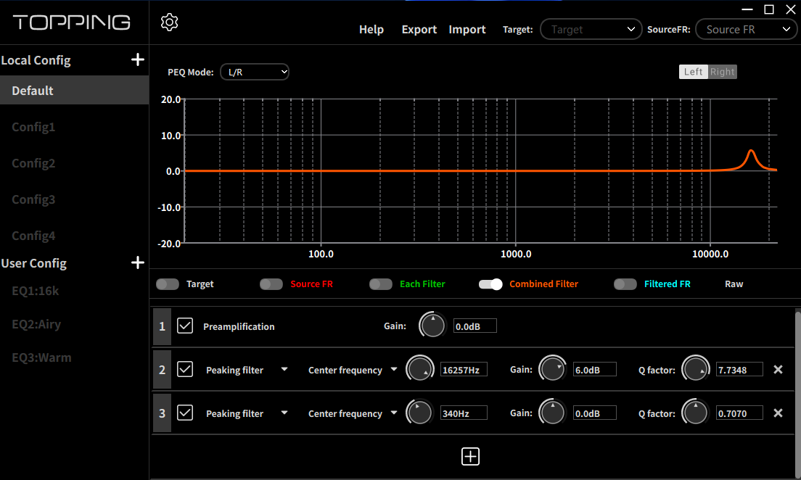Open the PEQ Mode L/R dropdown
The height and width of the screenshot is (480, 801).
[255, 72]
